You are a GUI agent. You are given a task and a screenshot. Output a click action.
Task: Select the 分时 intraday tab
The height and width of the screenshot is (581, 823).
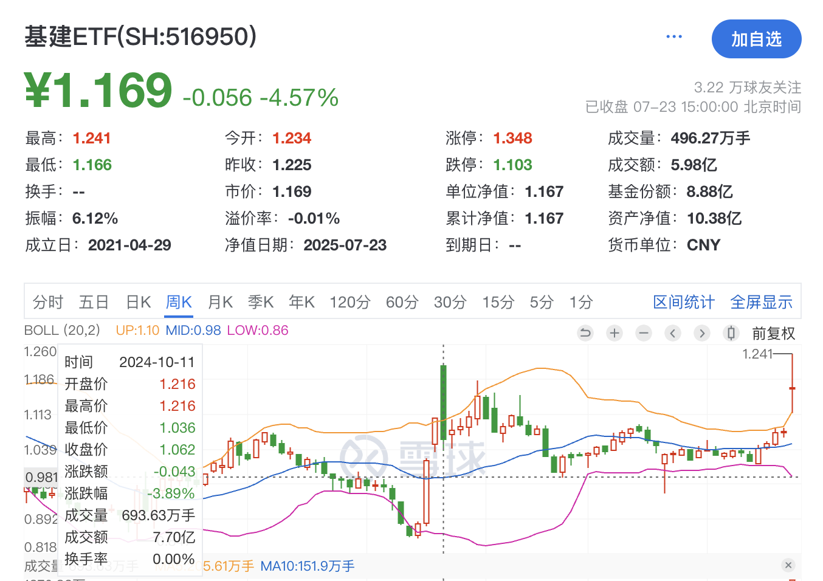(48, 302)
